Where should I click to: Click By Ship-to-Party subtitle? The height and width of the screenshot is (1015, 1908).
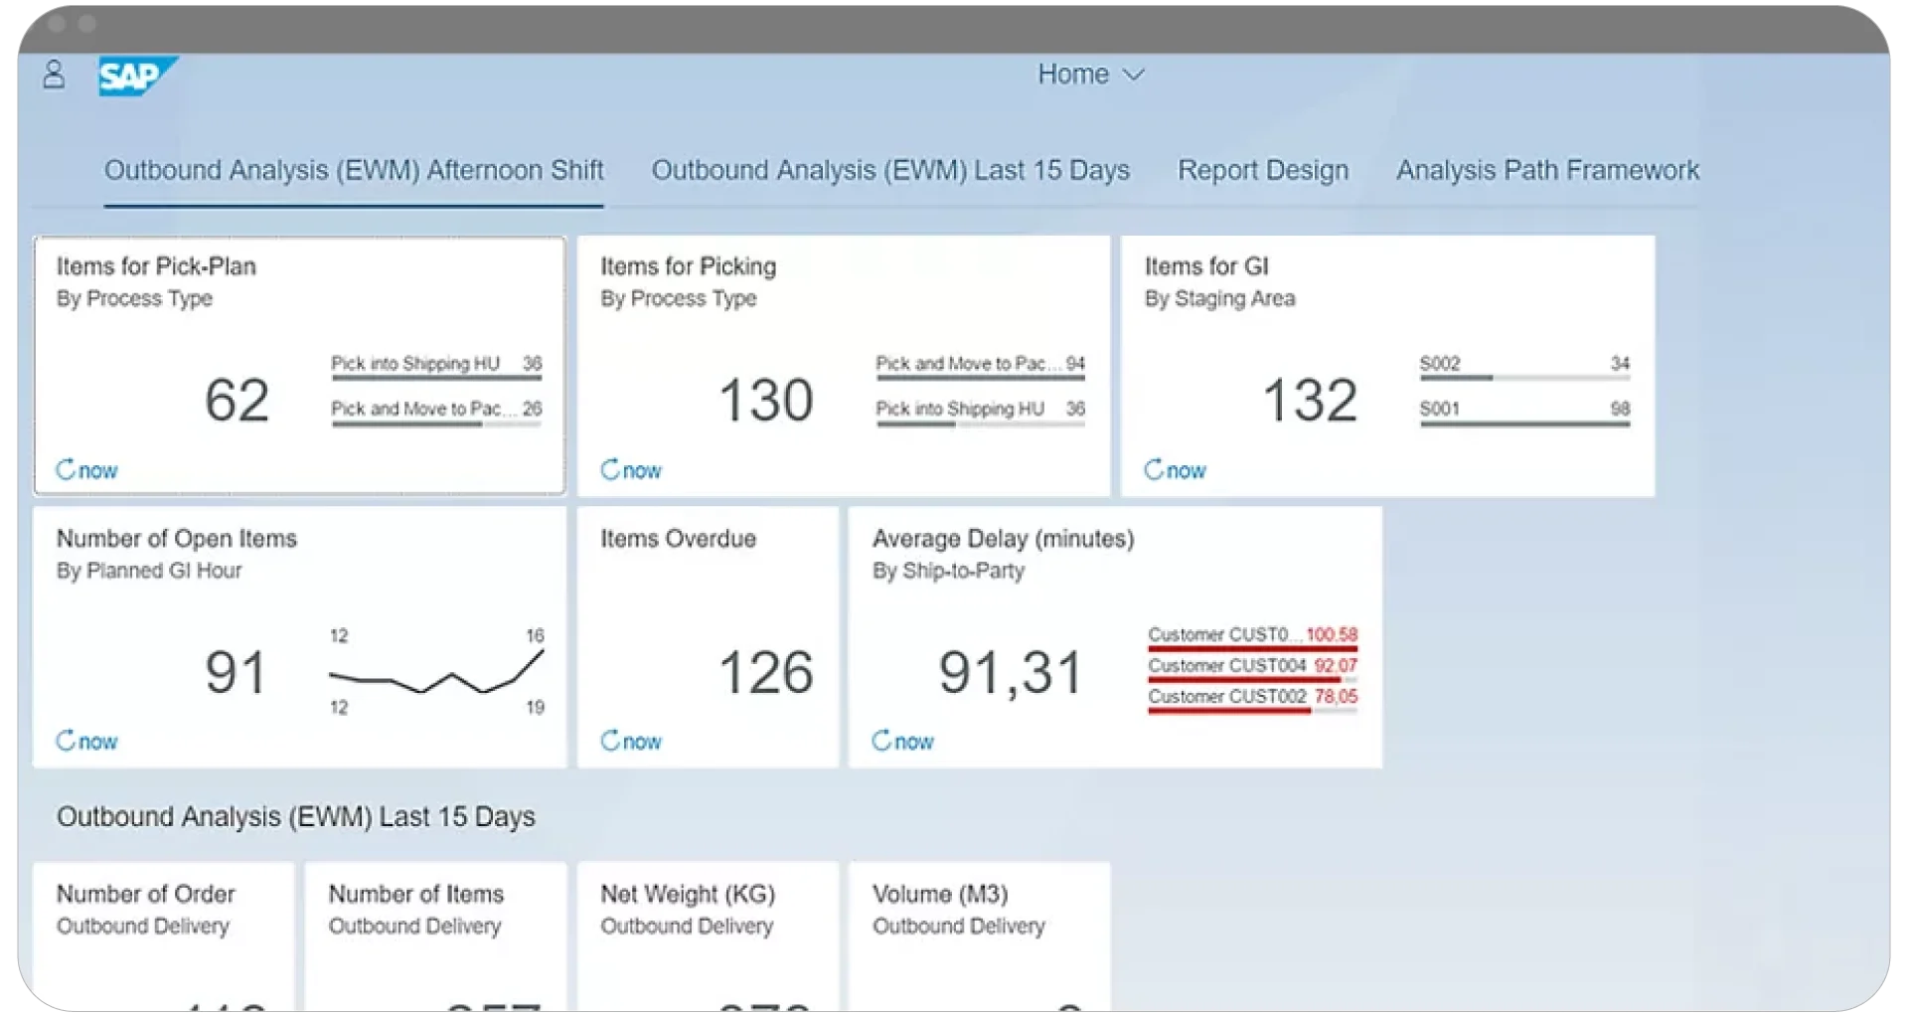pos(948,571)
